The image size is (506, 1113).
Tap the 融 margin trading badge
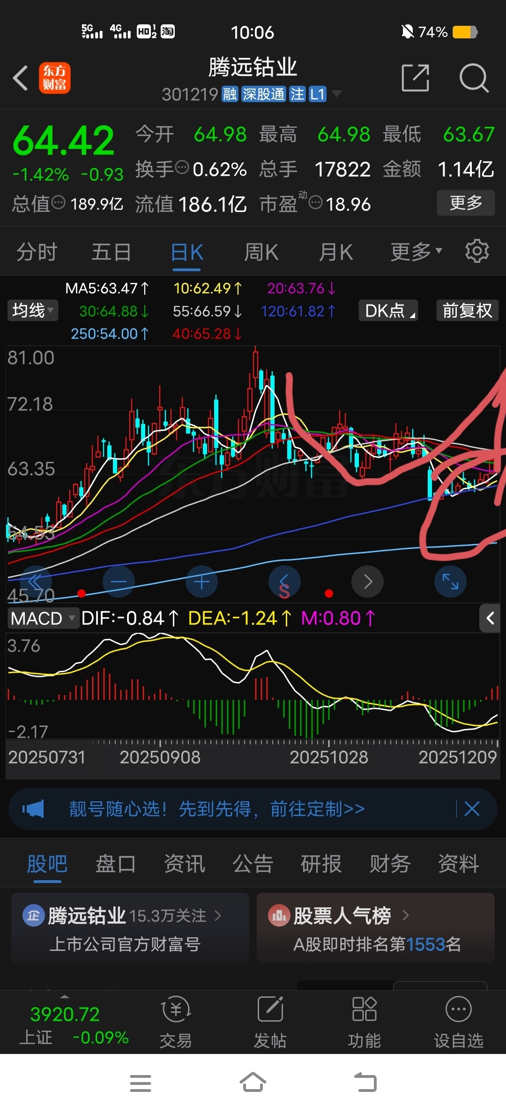pos(230,94)
